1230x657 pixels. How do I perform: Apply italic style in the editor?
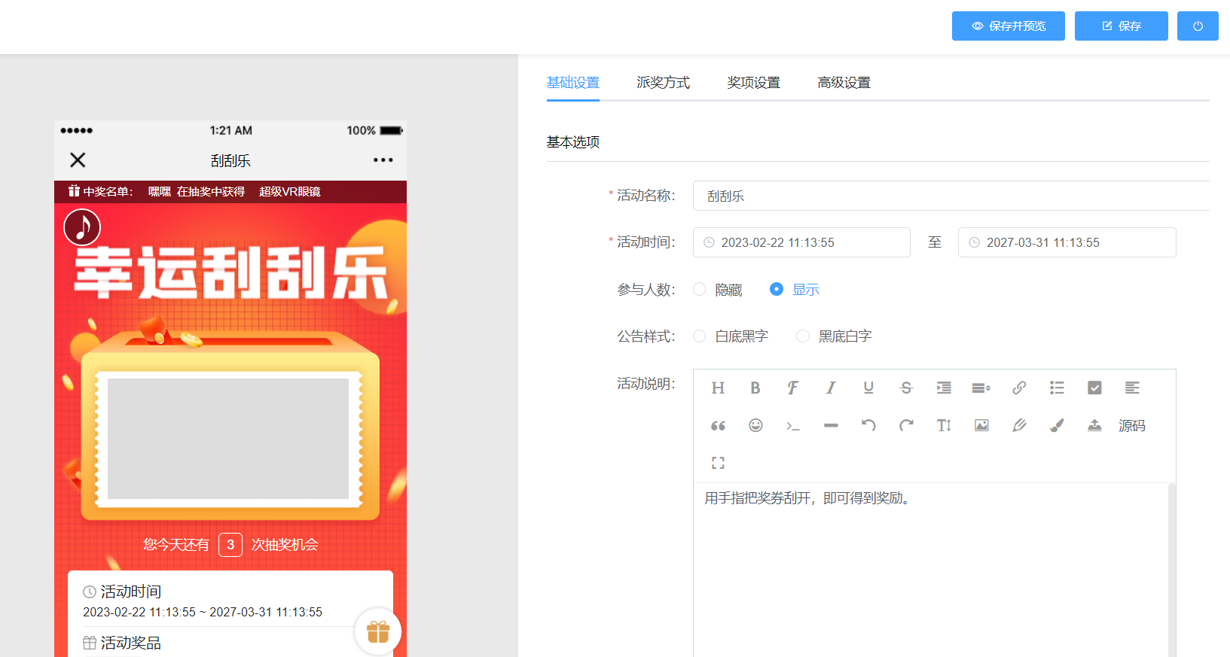[830, 388]
